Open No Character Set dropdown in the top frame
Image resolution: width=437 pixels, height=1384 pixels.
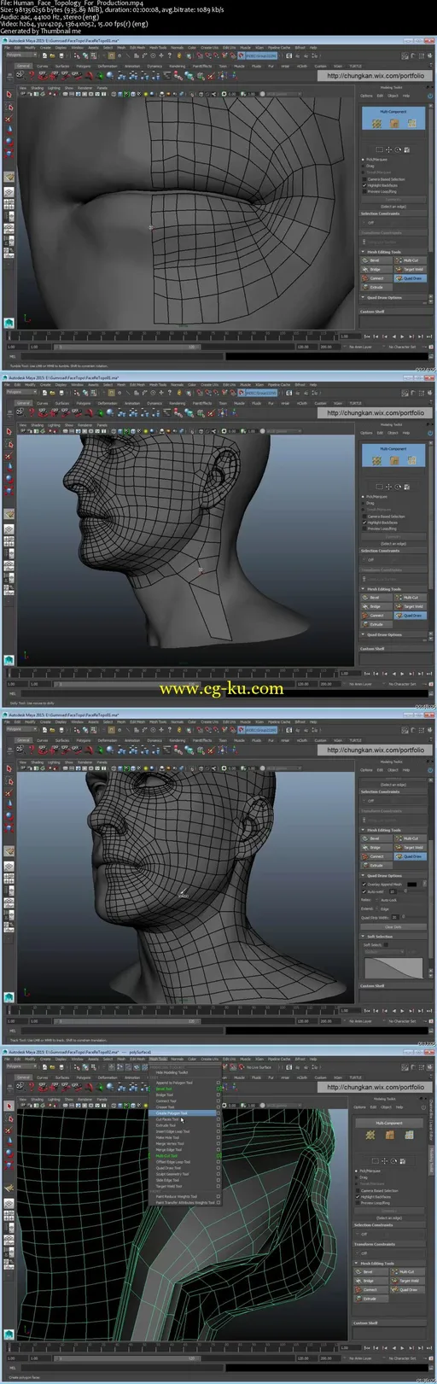click(401, 347)
